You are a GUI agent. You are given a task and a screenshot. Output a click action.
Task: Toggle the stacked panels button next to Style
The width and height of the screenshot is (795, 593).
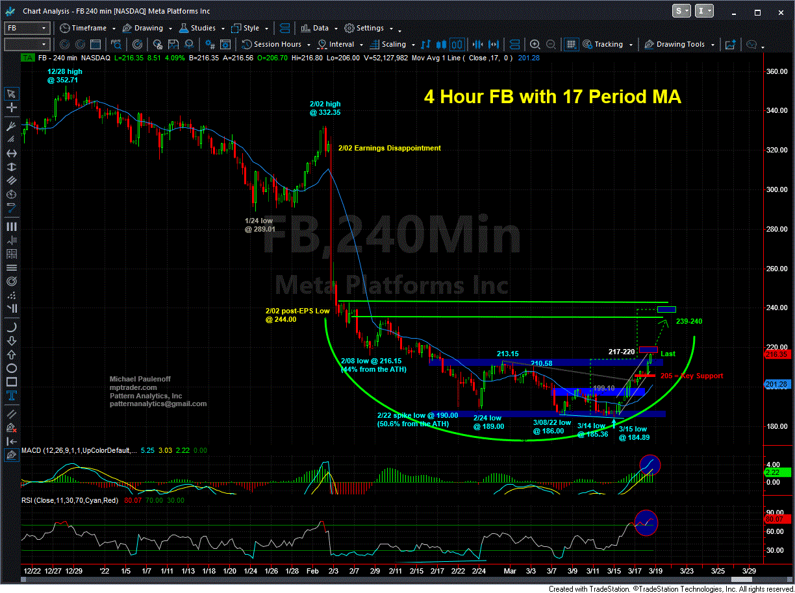pyautogui.click(x=284, y=28)
